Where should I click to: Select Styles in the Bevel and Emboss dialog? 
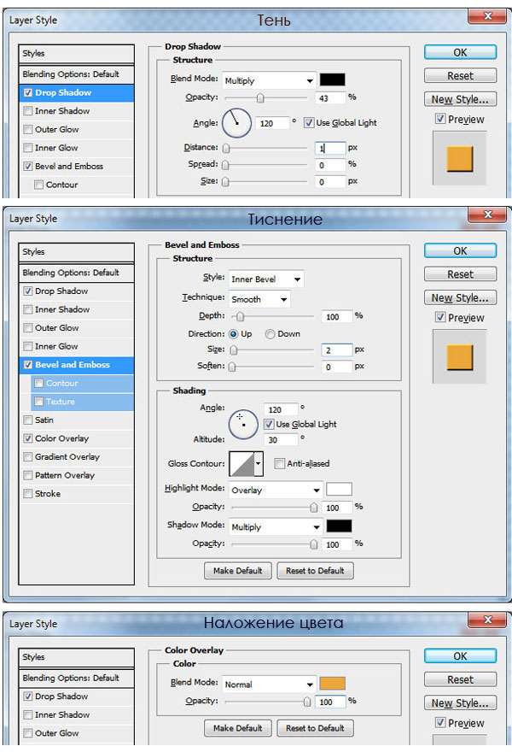77,252
